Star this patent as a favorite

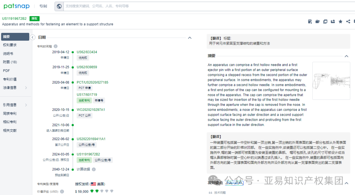tap(341, 21)
